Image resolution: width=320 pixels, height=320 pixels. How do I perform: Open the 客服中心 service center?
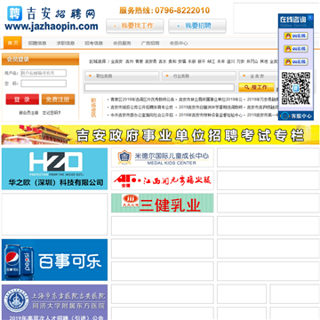pyautogui.click(x=296, y=116)
